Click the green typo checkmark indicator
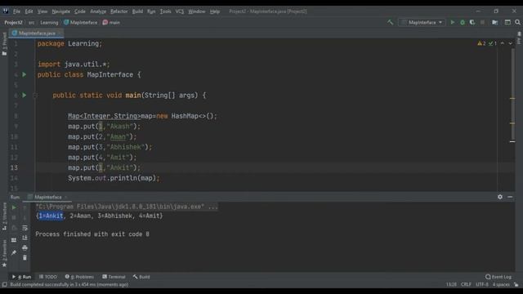523x294 pixels. click(493, 43)
